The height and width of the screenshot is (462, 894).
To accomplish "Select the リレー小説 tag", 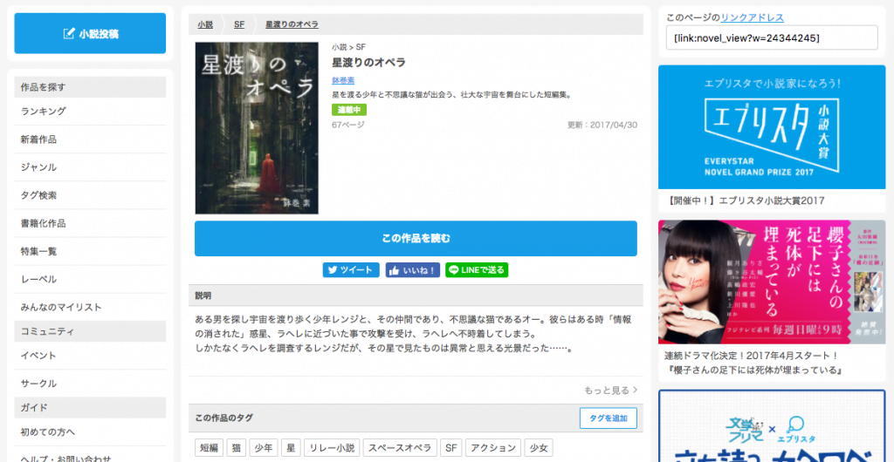I will tap(332, 448).
